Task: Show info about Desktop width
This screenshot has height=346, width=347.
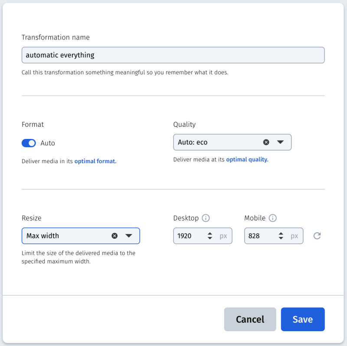Action: click(x=206, y=218)
